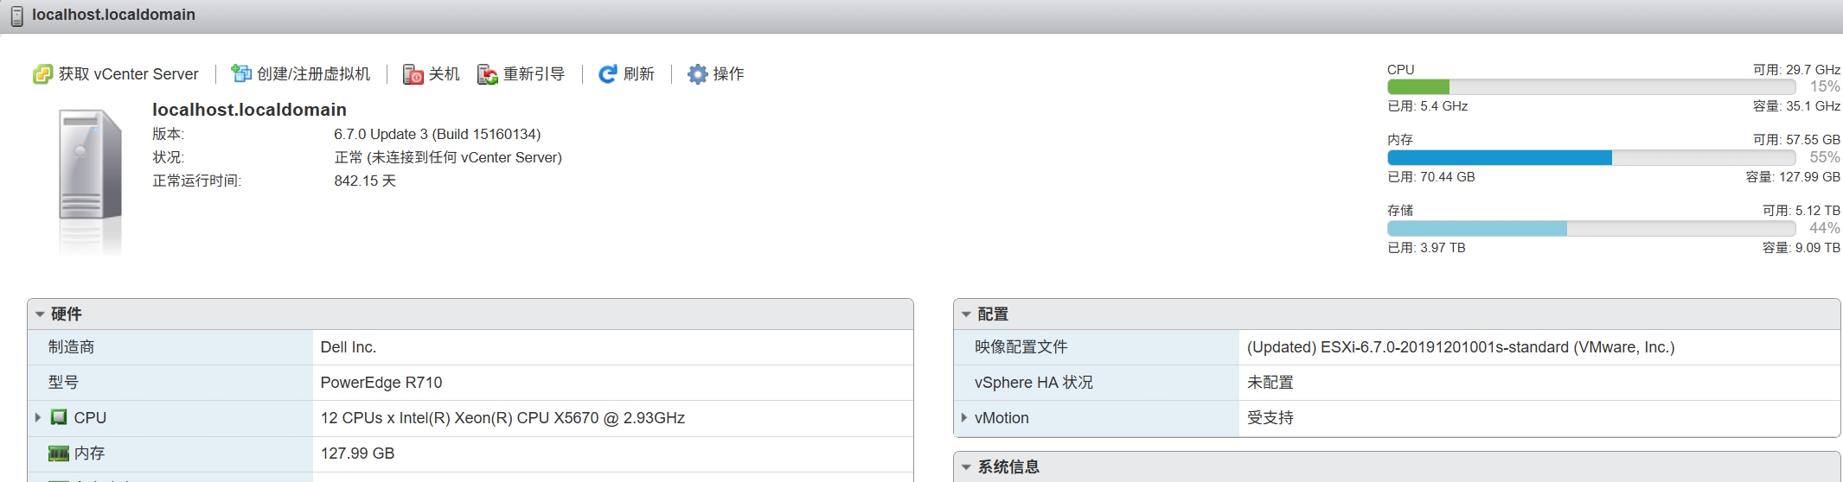1843x482 pixels.
Task: Expand the vMotion row
Action: [964, 417]
